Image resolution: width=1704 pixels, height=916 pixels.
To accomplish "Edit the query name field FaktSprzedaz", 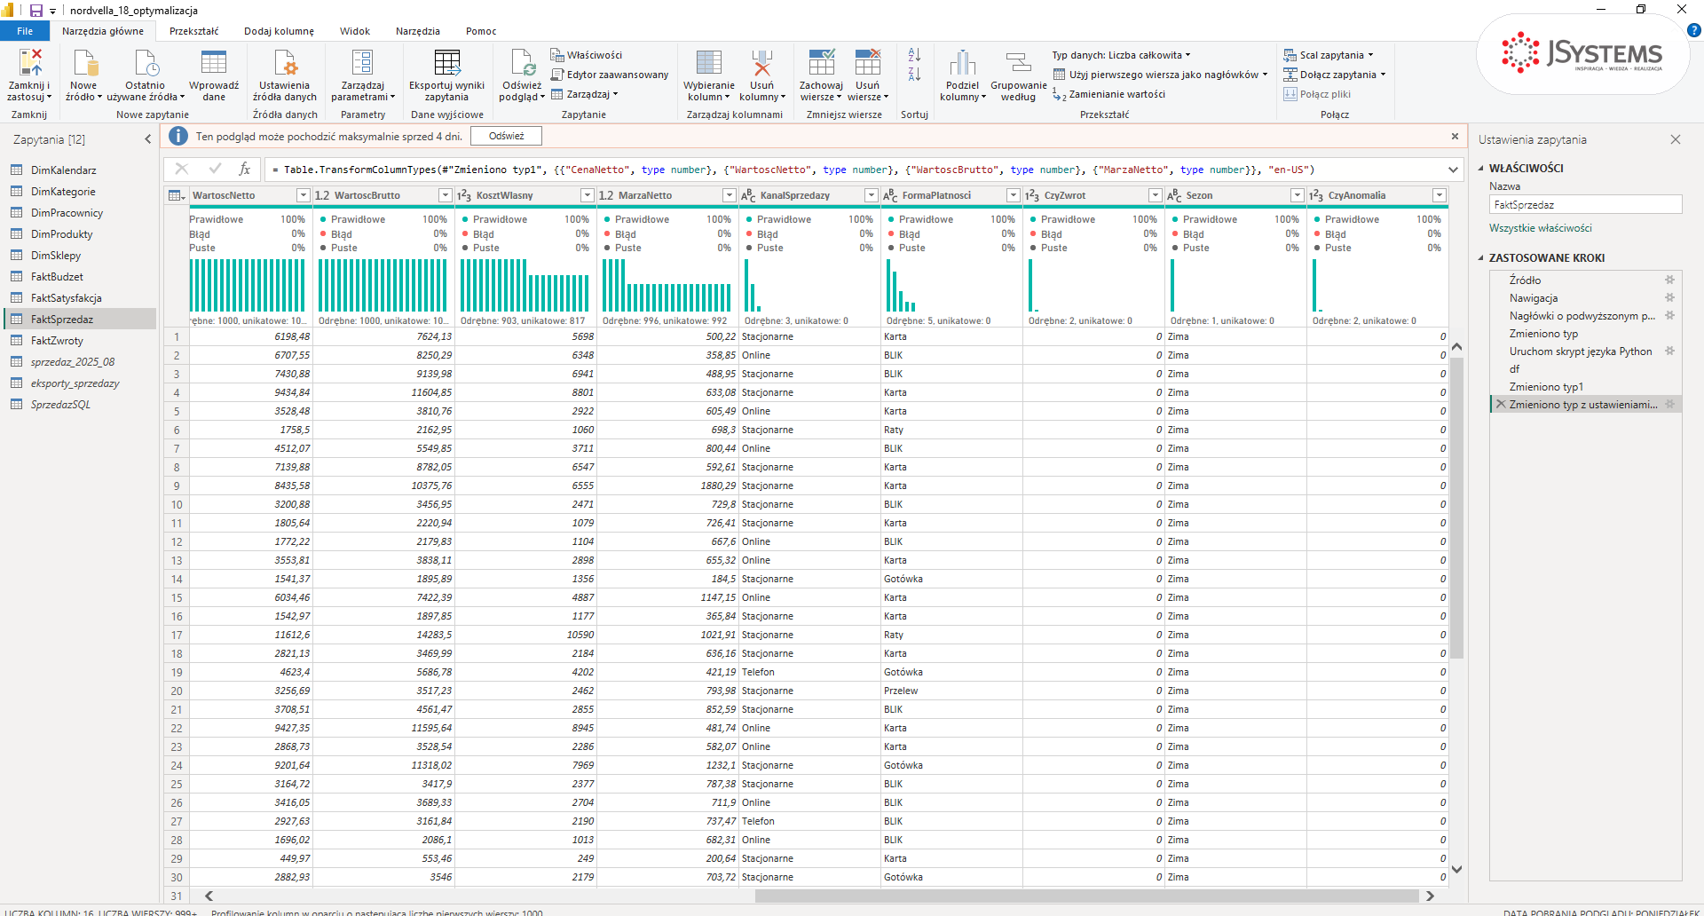I will (x=1585, y=205).
